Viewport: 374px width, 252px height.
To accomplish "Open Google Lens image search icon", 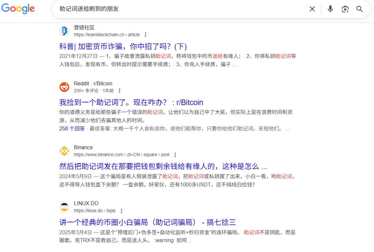I will pos(345,9).
